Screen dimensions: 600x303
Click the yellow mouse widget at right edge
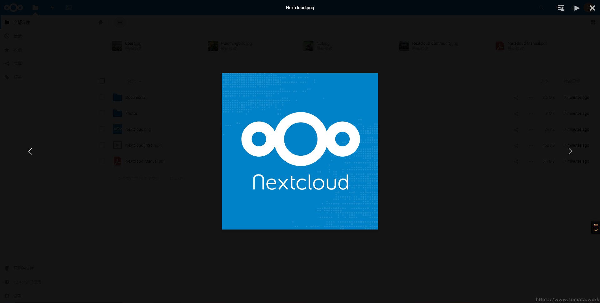[596, 227]
